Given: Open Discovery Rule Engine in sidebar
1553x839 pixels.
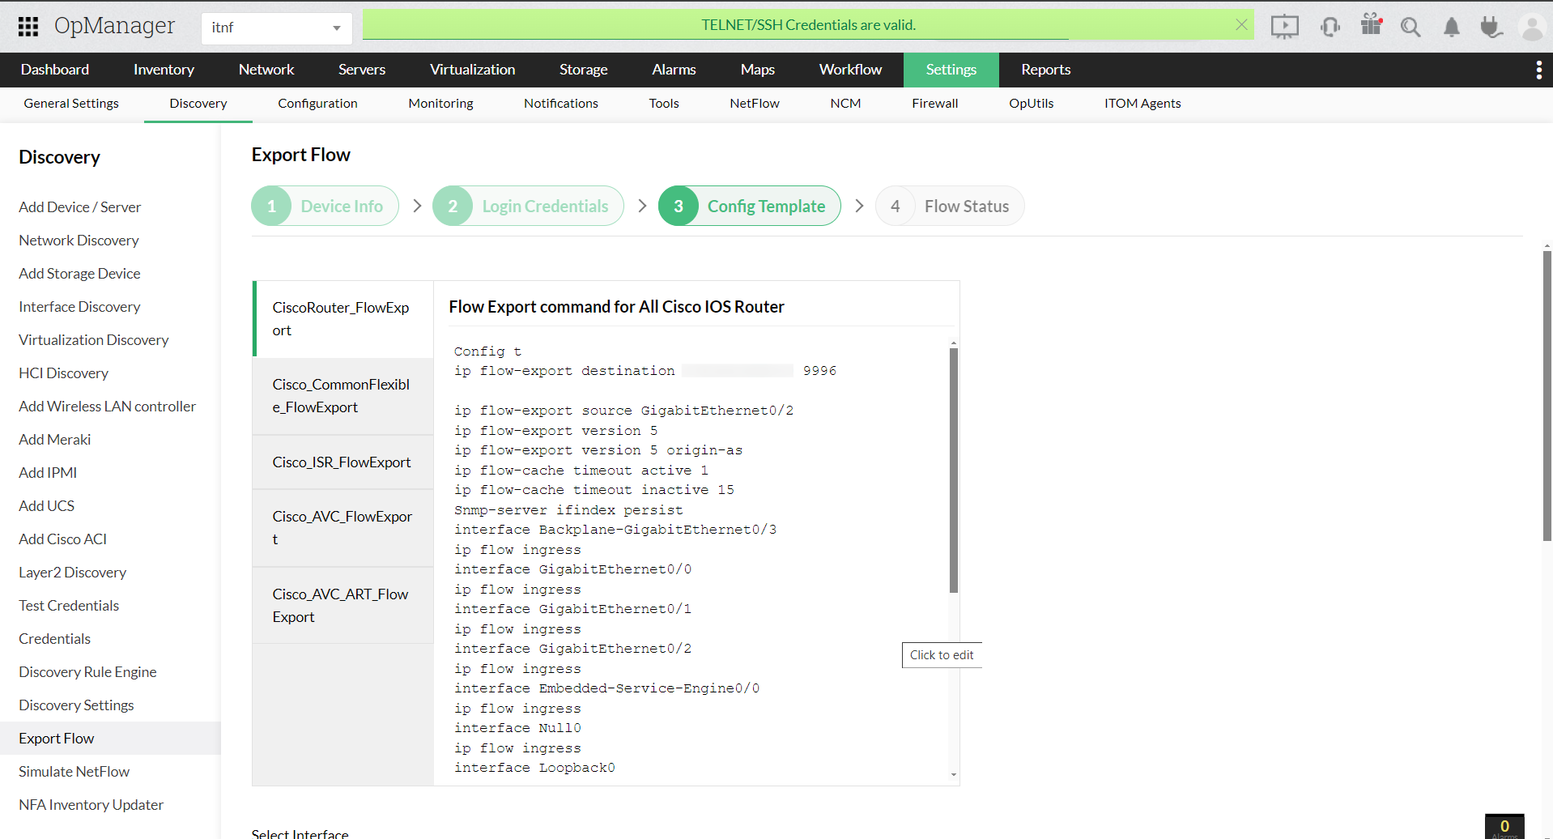Looking at the screenshot, I should pyautogui.click(x=87, y=672).
